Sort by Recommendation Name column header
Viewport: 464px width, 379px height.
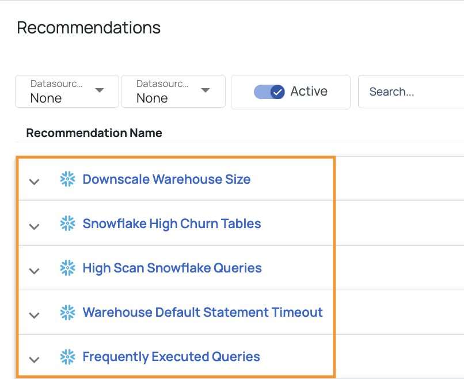[x=94, y=133]
